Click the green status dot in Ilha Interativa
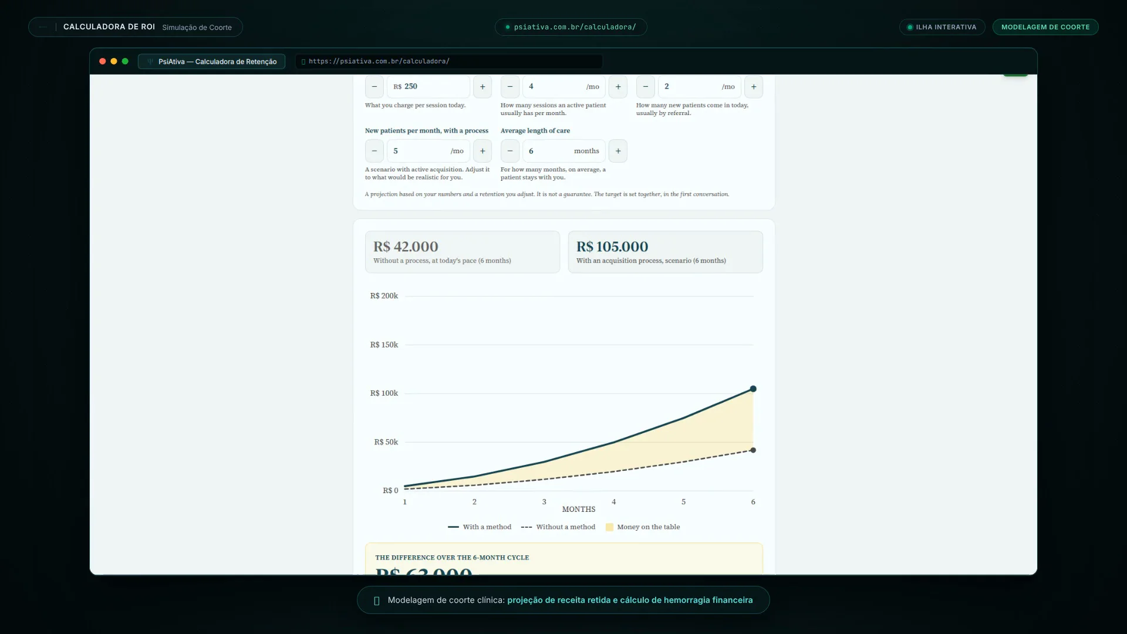This screenshot has width=1127, height=634. pos(910,27)
